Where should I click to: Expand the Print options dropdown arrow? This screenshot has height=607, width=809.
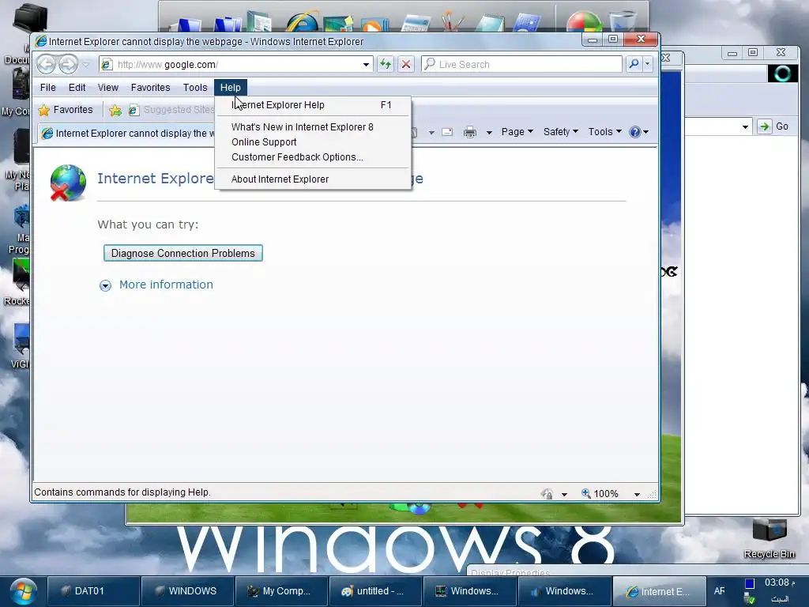(x=488, y=133)
